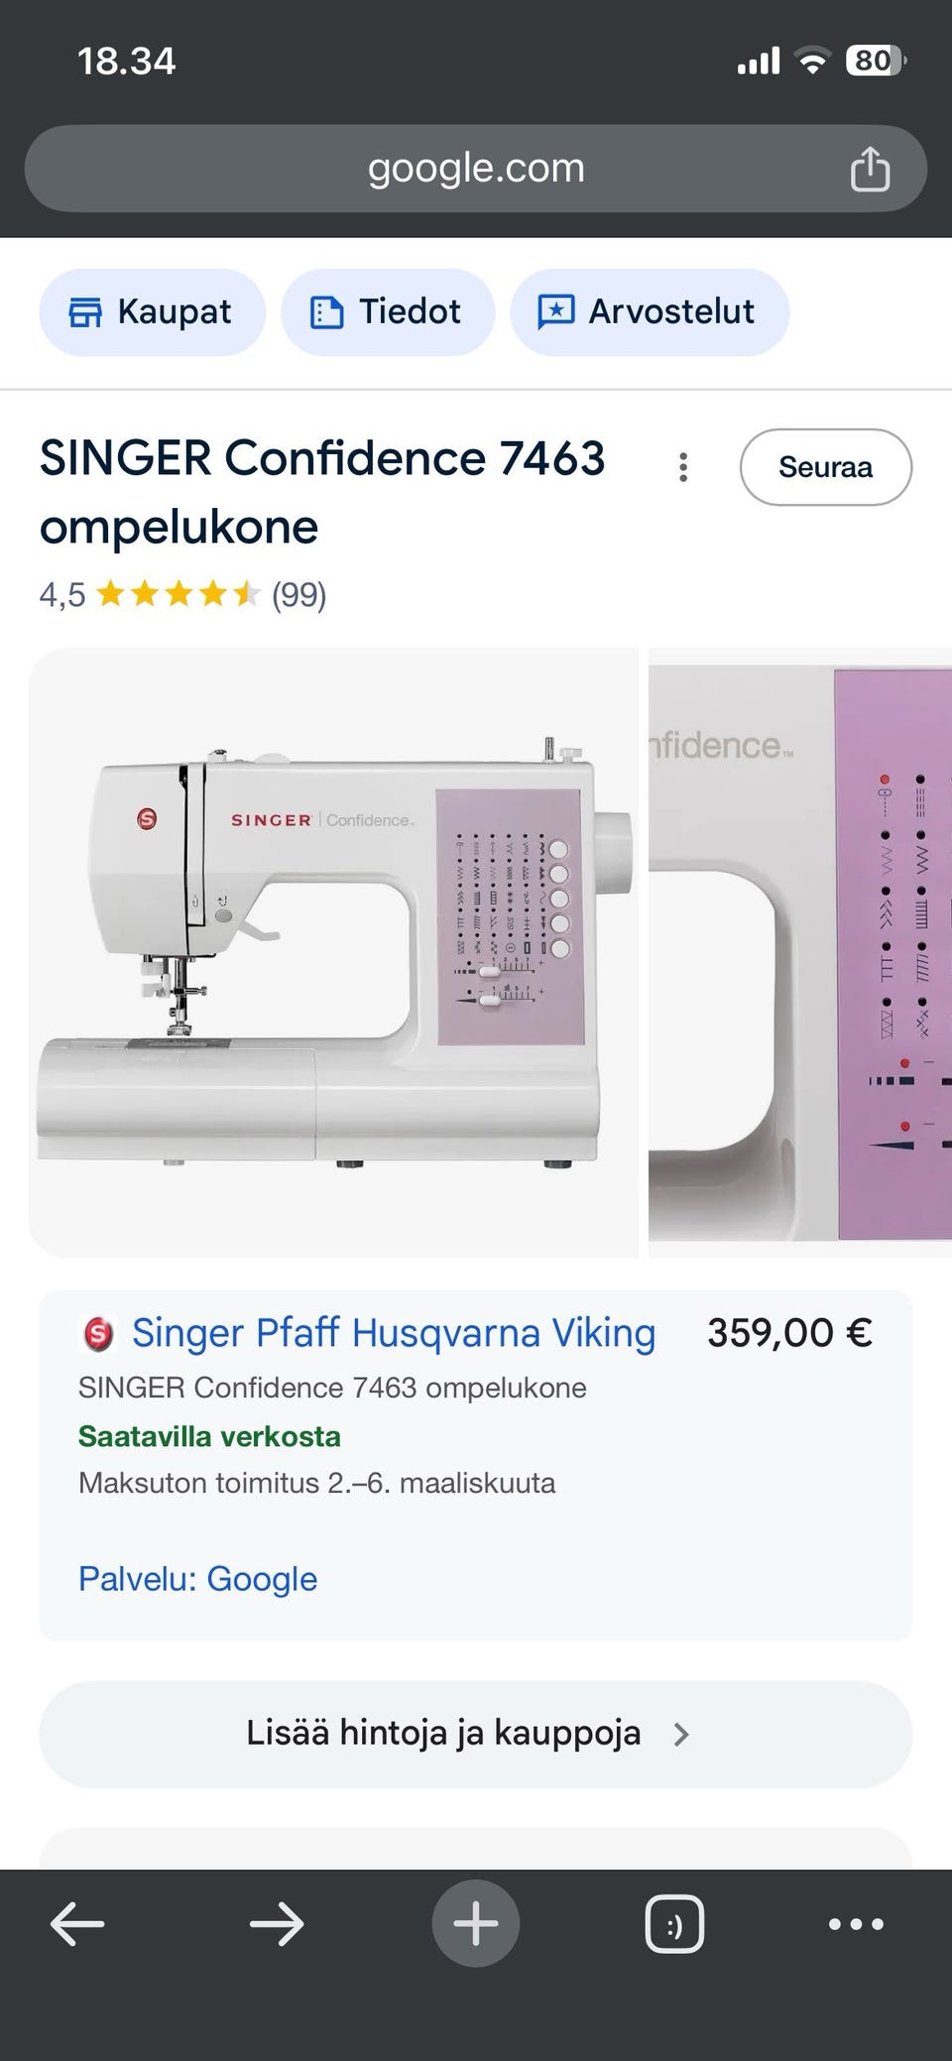The width and height of the screenshot is (952, 2061).
Task: Toggle following with the Seuraa button
Action: click(x=826, y=467)
